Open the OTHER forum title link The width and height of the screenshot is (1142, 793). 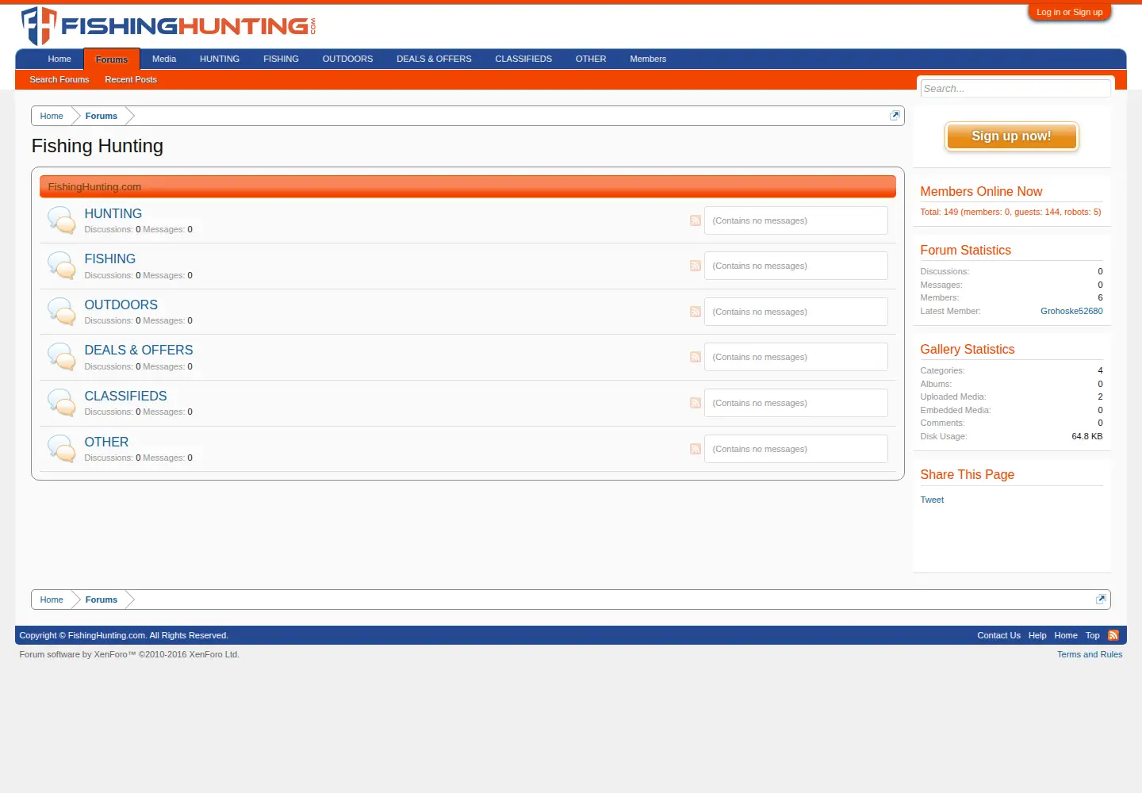pyautogui.click(x=106, y=442)
